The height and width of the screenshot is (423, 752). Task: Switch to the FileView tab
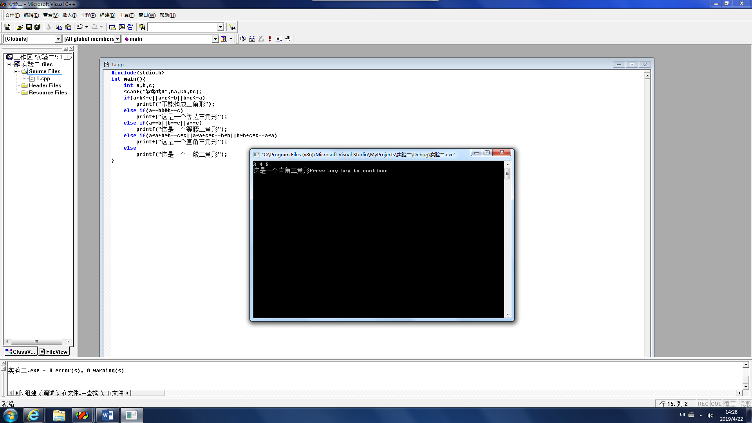click(x=54, y=352)
